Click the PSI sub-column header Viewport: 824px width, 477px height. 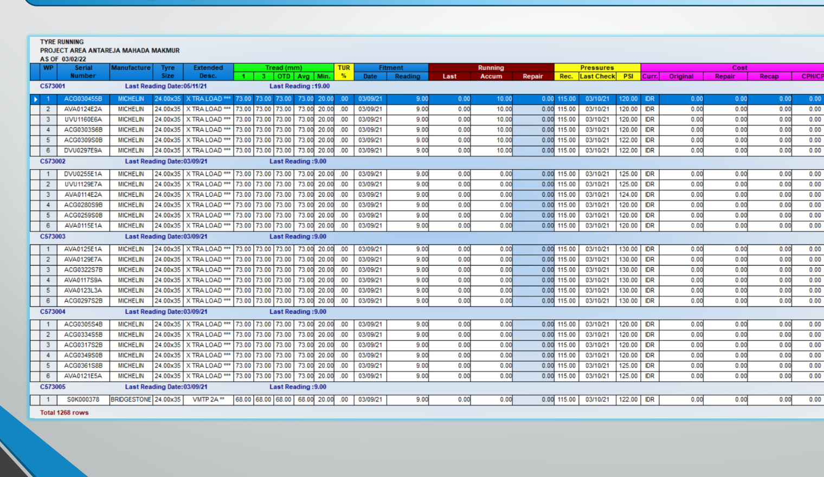point(628,76)
